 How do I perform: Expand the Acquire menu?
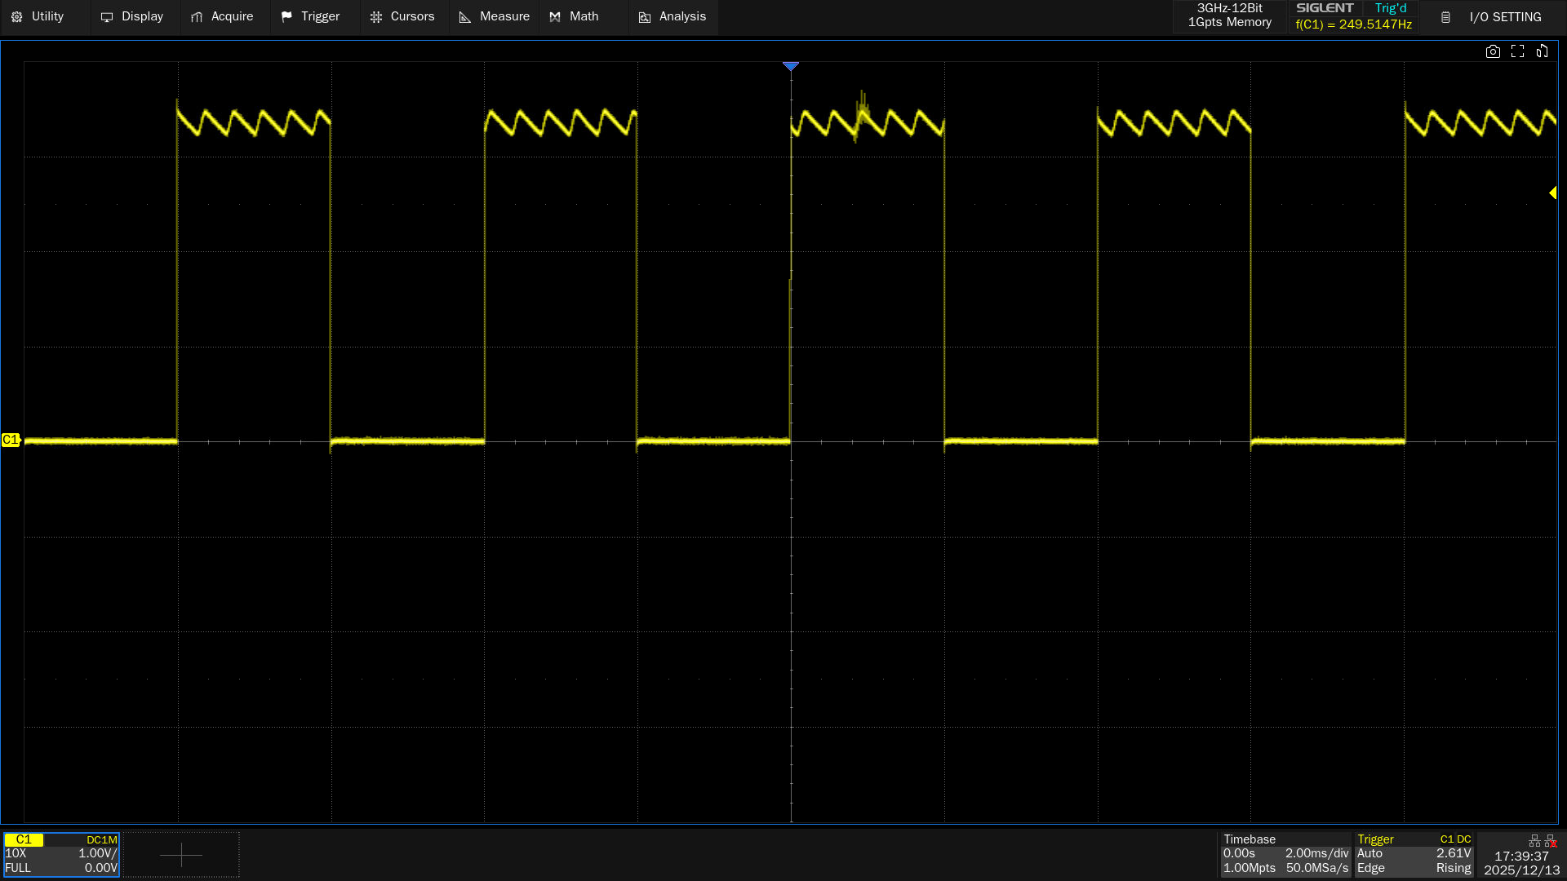pos(222,16)
